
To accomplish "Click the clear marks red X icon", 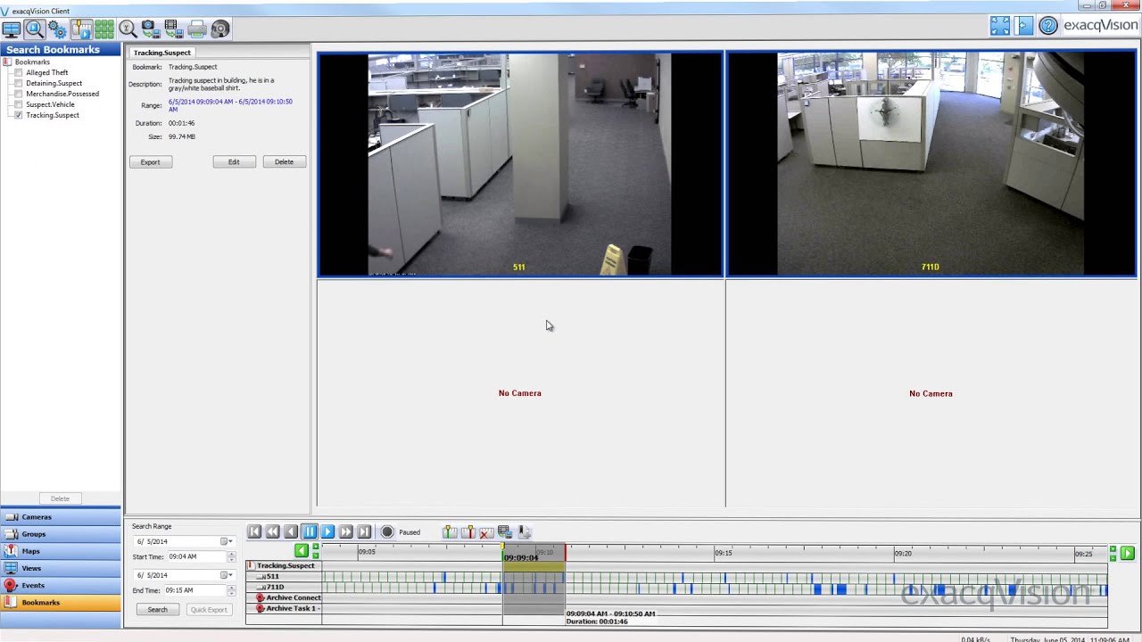I will tap(486, 532).
